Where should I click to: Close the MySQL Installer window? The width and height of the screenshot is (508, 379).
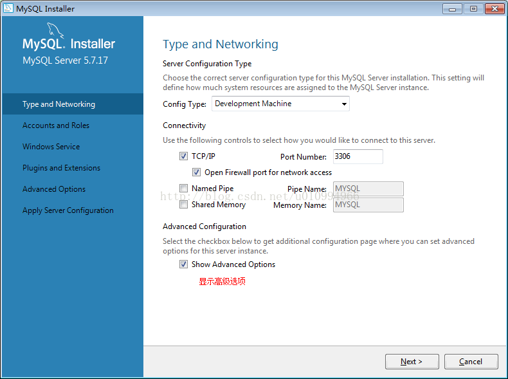point(494,8)
